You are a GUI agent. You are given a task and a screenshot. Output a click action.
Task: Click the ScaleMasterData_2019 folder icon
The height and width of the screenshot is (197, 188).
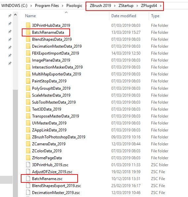28,95
